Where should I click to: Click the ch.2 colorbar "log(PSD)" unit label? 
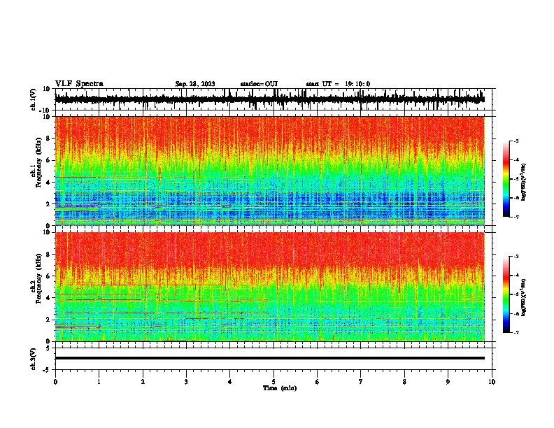(524, 297)
